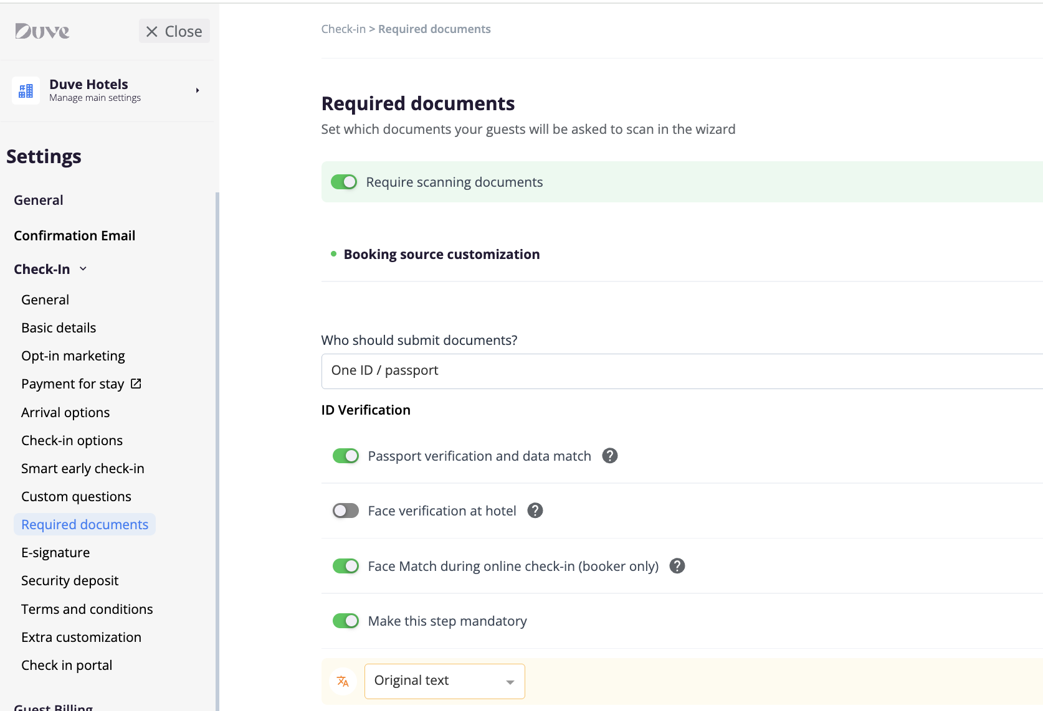The height and width of the screenshot is (711, 1043).
Task: Click the Duve logo
Action: click(x=42, y=31)
